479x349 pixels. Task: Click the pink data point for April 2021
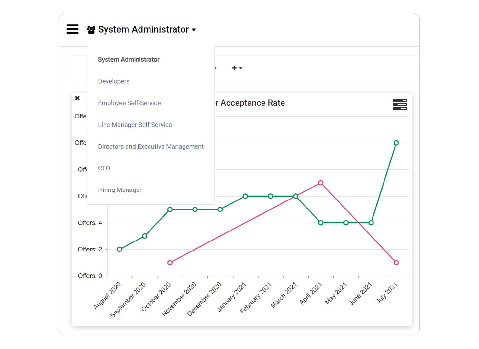pyautogui.click(x=321, y=183)
